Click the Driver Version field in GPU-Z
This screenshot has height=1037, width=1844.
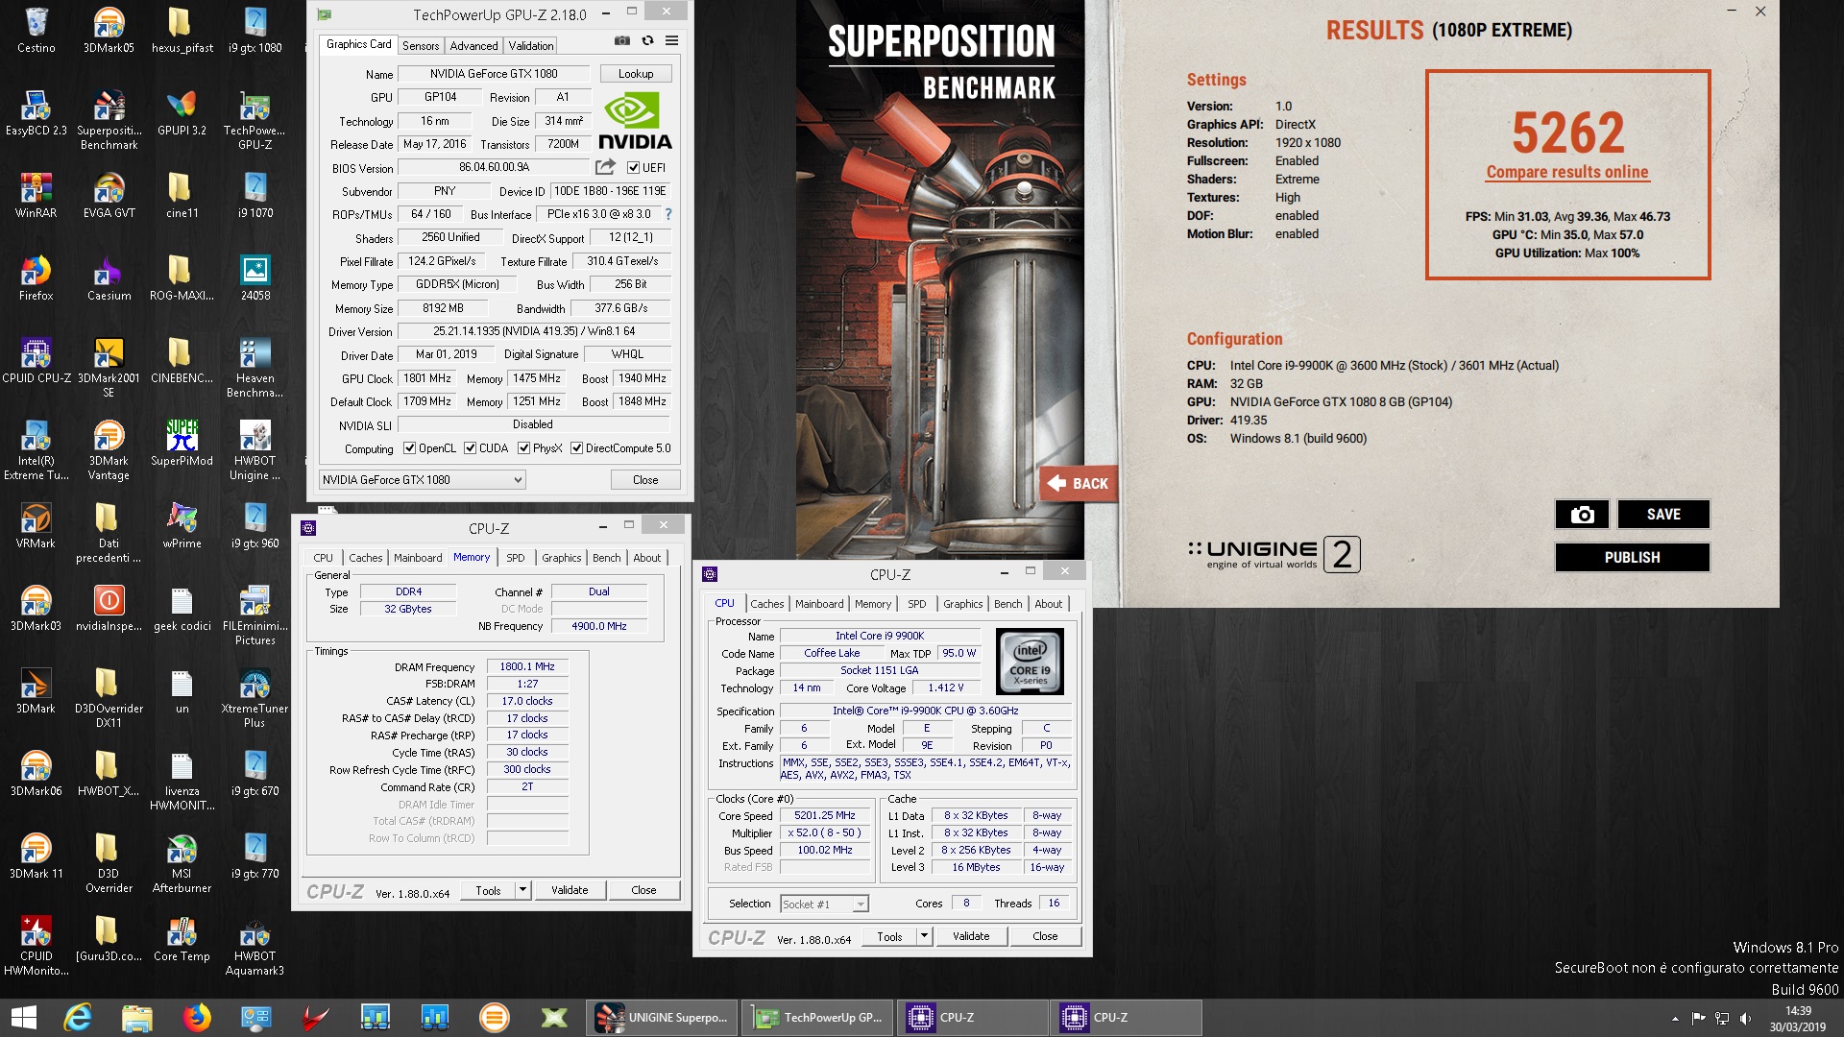pos(534,331)
